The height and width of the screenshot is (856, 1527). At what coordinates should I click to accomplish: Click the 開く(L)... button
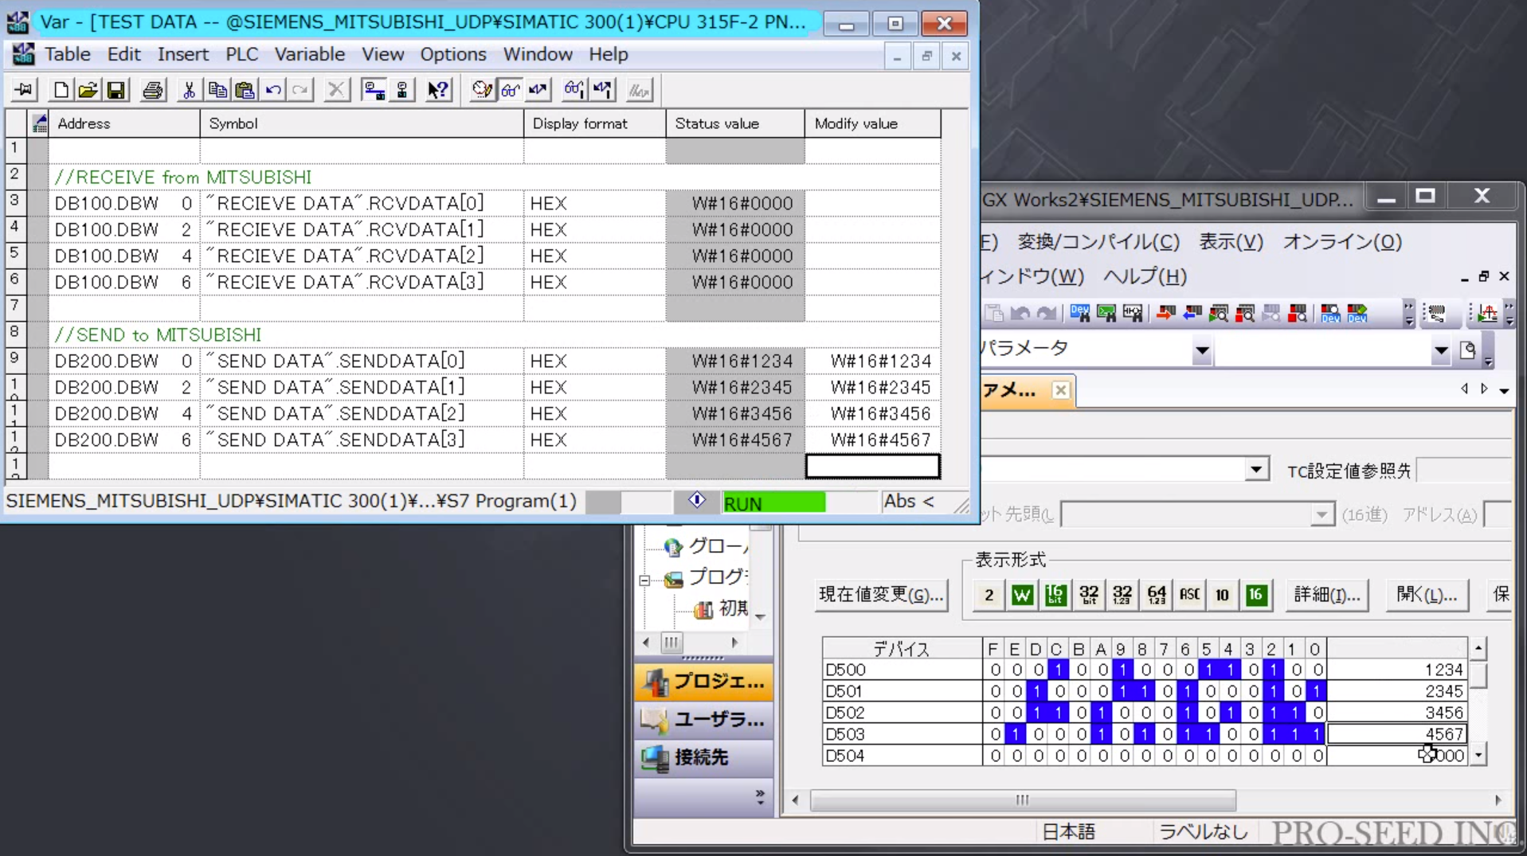tap(1427, 595)
